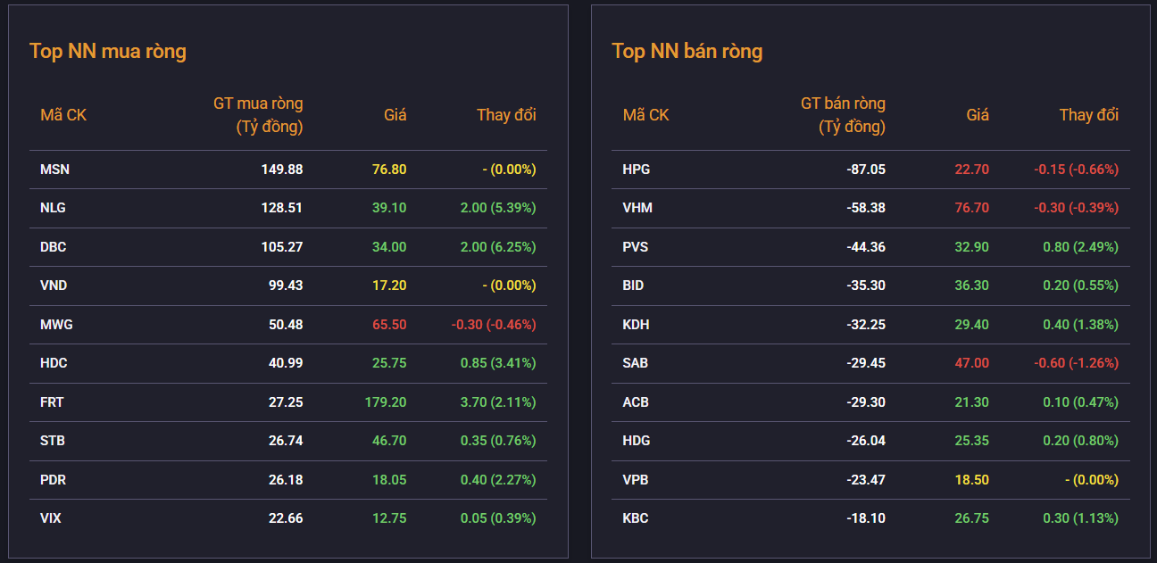
Task: Select the VPB stock code
Action: 636,480
